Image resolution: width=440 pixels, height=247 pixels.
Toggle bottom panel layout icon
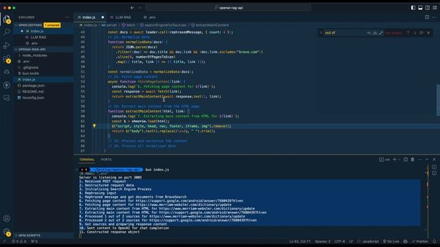click(x=420, y=8)
